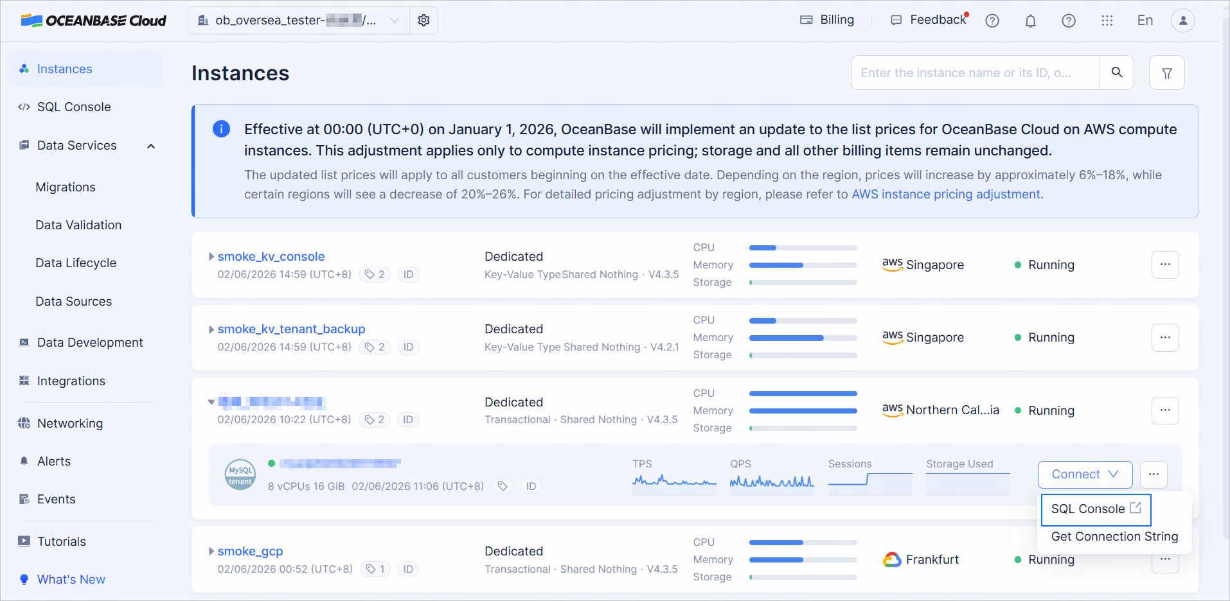Viewport: 1230px width, 601px height.
Task: Select SQL Console from Connect menu
Action: tap(1095, 509)
